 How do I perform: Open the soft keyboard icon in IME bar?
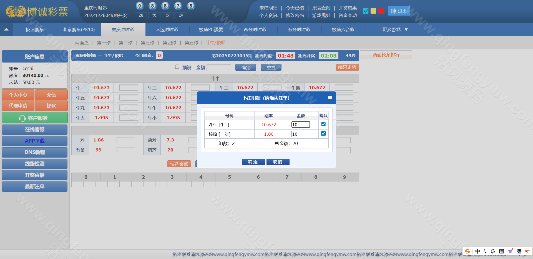(x=501, y=251)
